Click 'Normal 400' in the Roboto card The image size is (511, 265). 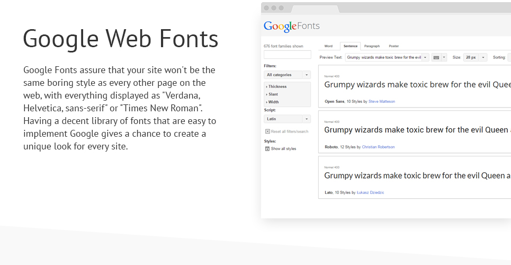[332, 122]
